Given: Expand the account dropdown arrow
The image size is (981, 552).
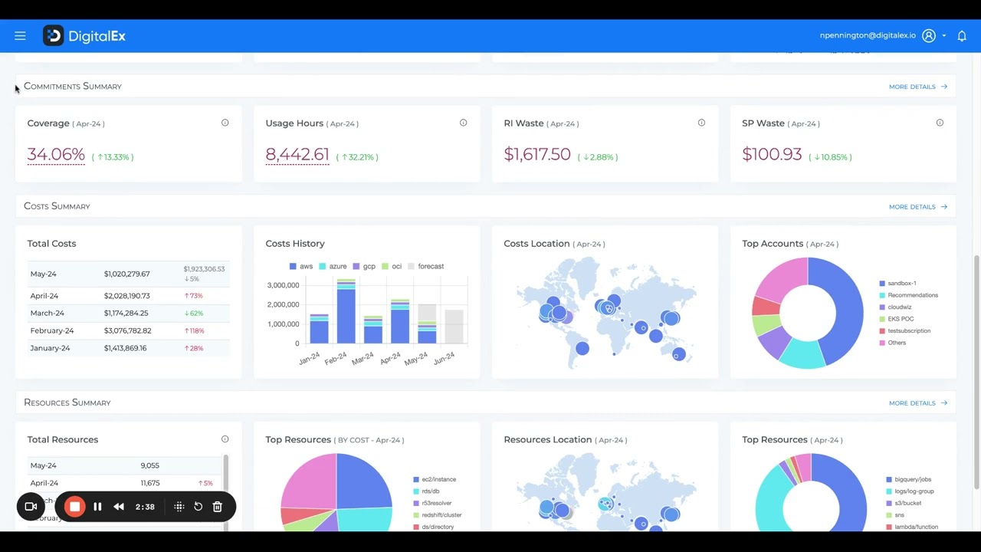Looking at the screenshot, I should pos(944,36).
